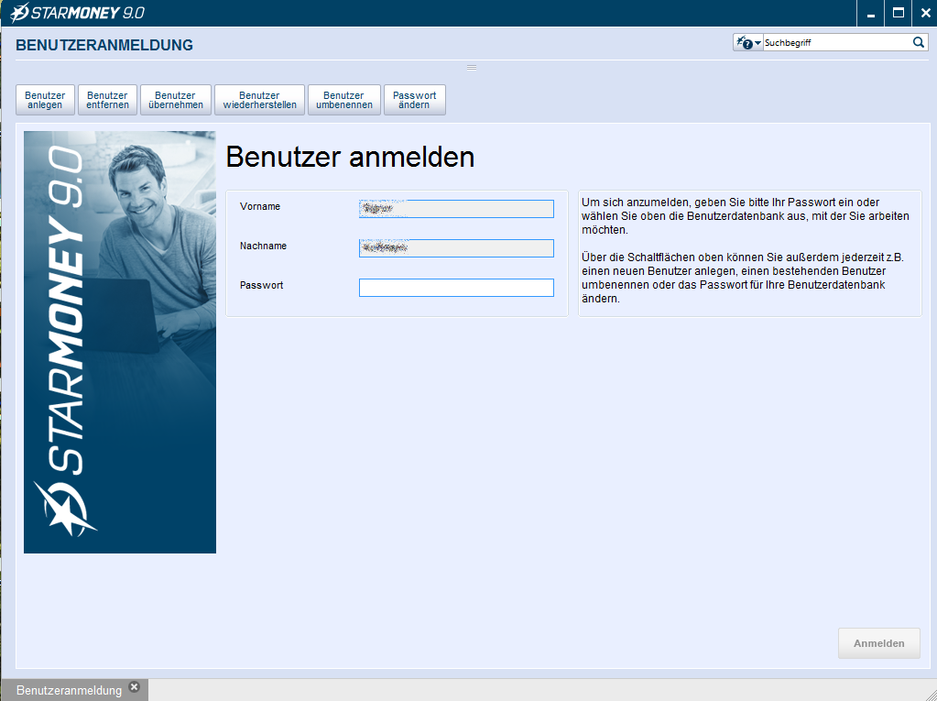Click the Benutzer anlegen button

[x=45, y=100]
